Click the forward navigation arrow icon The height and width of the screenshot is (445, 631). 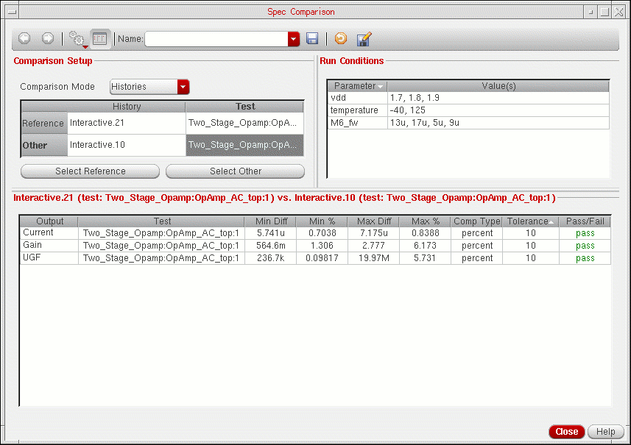pyautogui.click(x=47, y=38)
